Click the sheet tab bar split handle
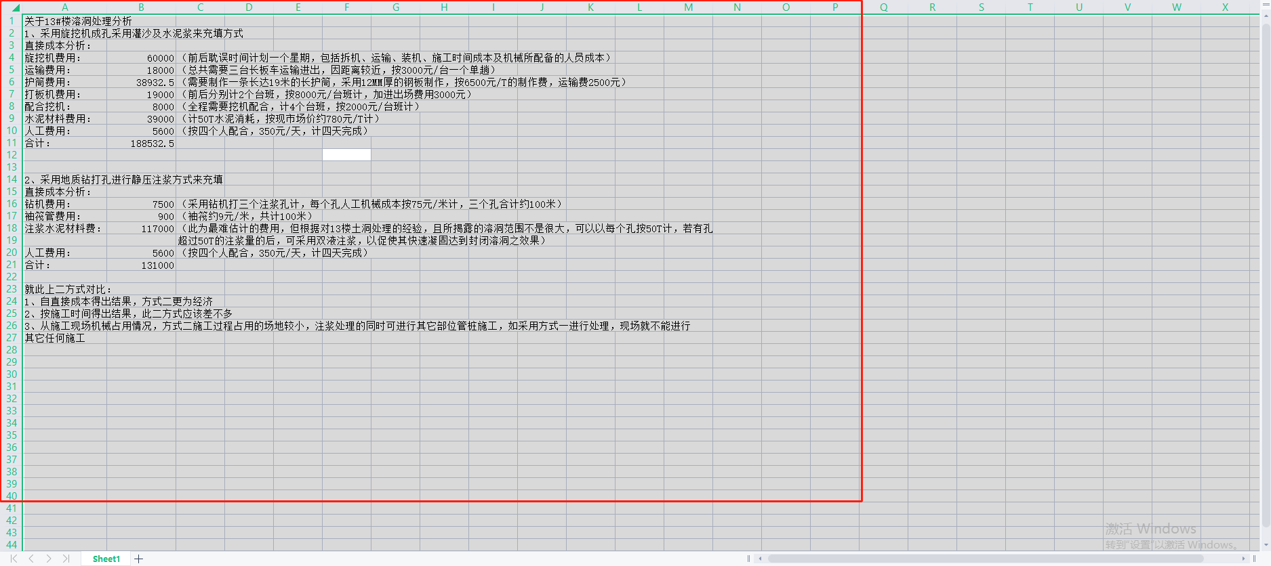The height and width of the screenshot is (566, 1271). pos(748,559)
